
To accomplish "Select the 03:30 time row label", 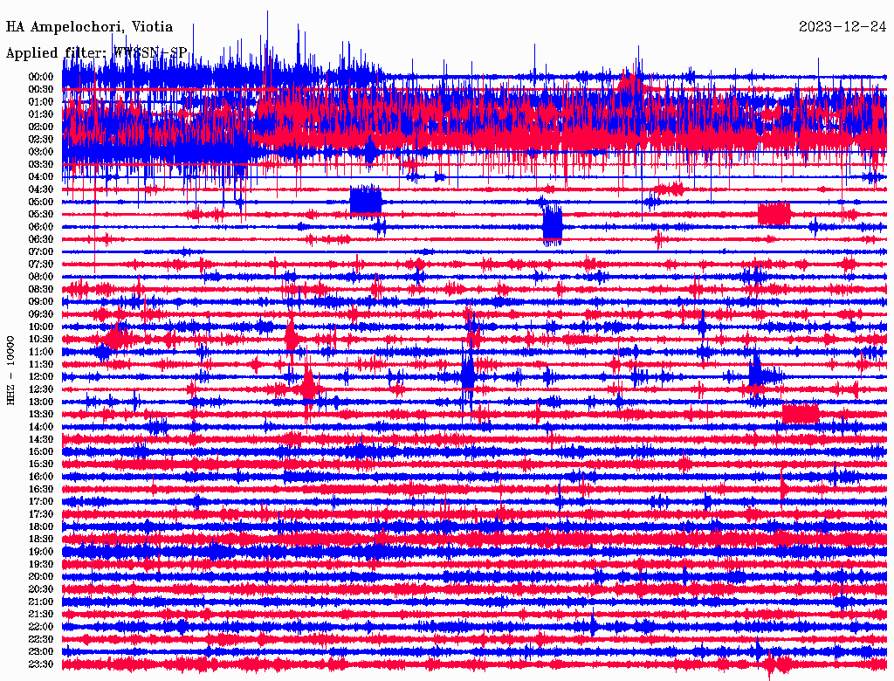I will (41, 164).
